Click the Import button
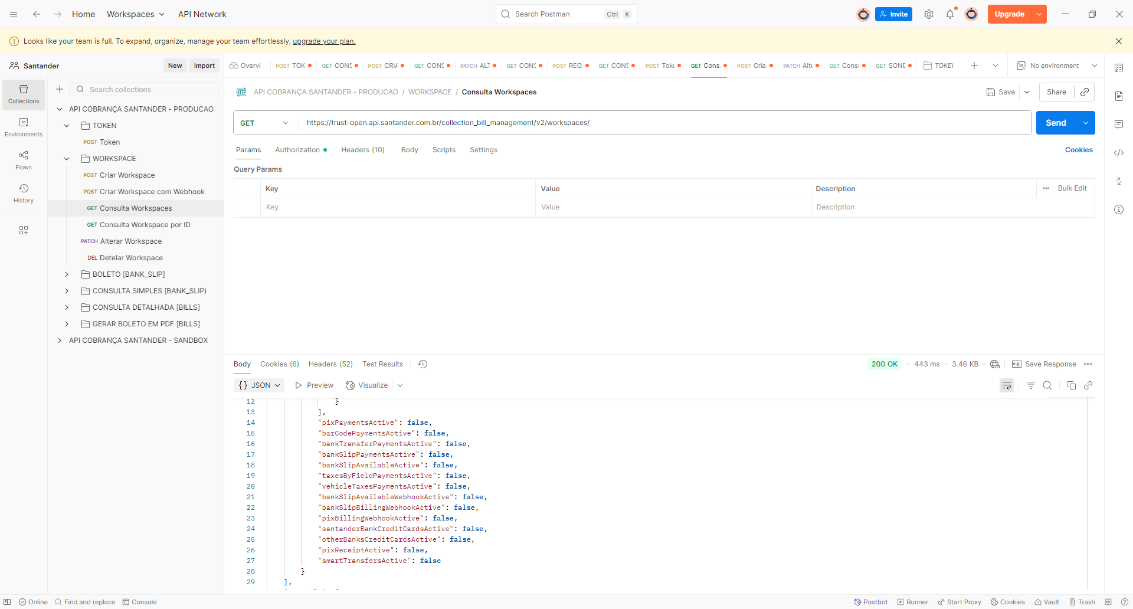This screenshot has width=1133, height=609. pos(204,66)
